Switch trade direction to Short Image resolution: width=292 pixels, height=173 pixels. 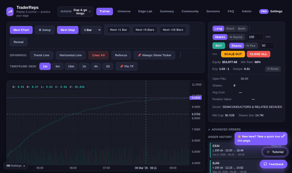coord(230,28)
